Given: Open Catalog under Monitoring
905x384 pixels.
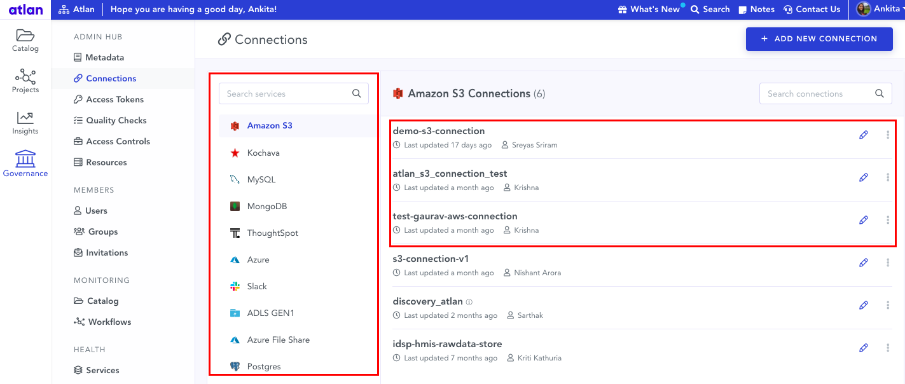Looking at the screenshot, I should (96, 301).
